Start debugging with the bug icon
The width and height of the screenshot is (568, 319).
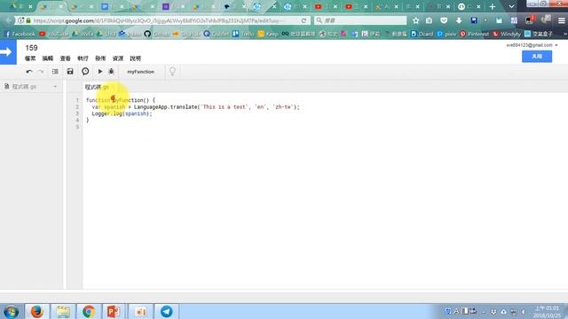tap(111, 72)
